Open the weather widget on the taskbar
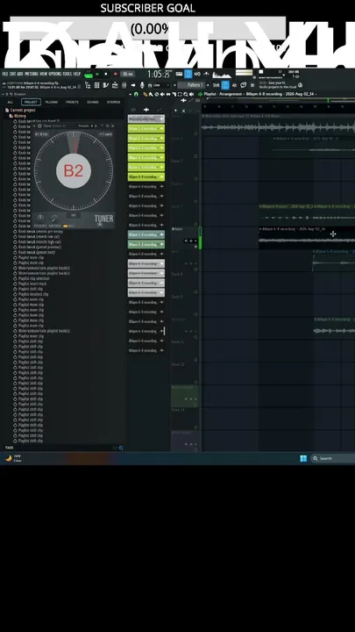 pos(13,458)
